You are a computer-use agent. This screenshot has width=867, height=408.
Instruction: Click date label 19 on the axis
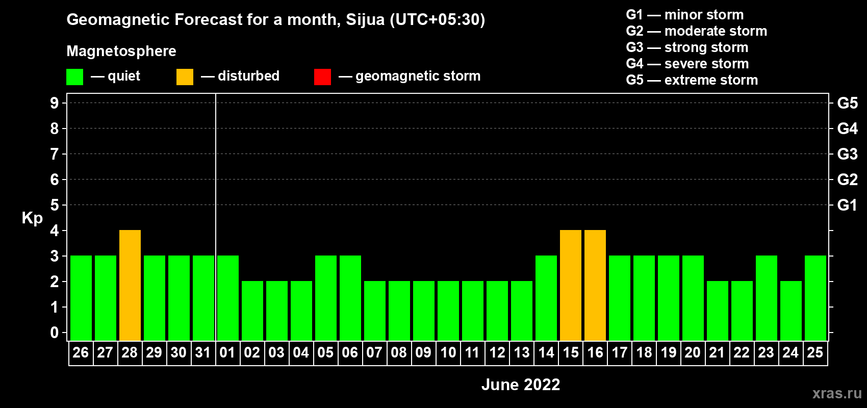[x=668, y=352]
